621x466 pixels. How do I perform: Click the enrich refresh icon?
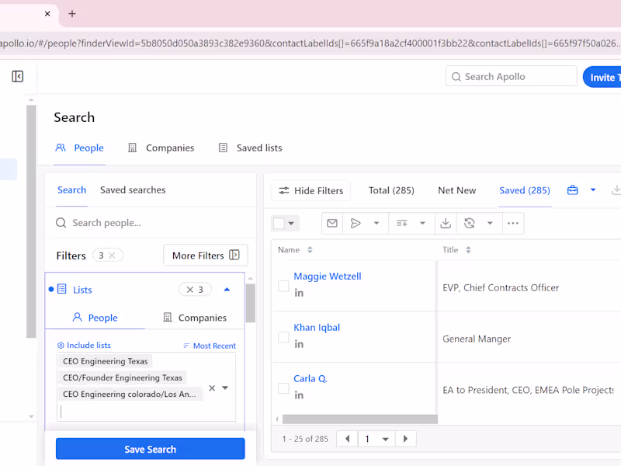(x=470, y=223)
